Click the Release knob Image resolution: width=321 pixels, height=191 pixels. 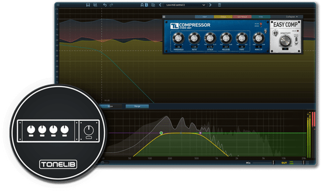pyautogui.click(x=226, y=38)
